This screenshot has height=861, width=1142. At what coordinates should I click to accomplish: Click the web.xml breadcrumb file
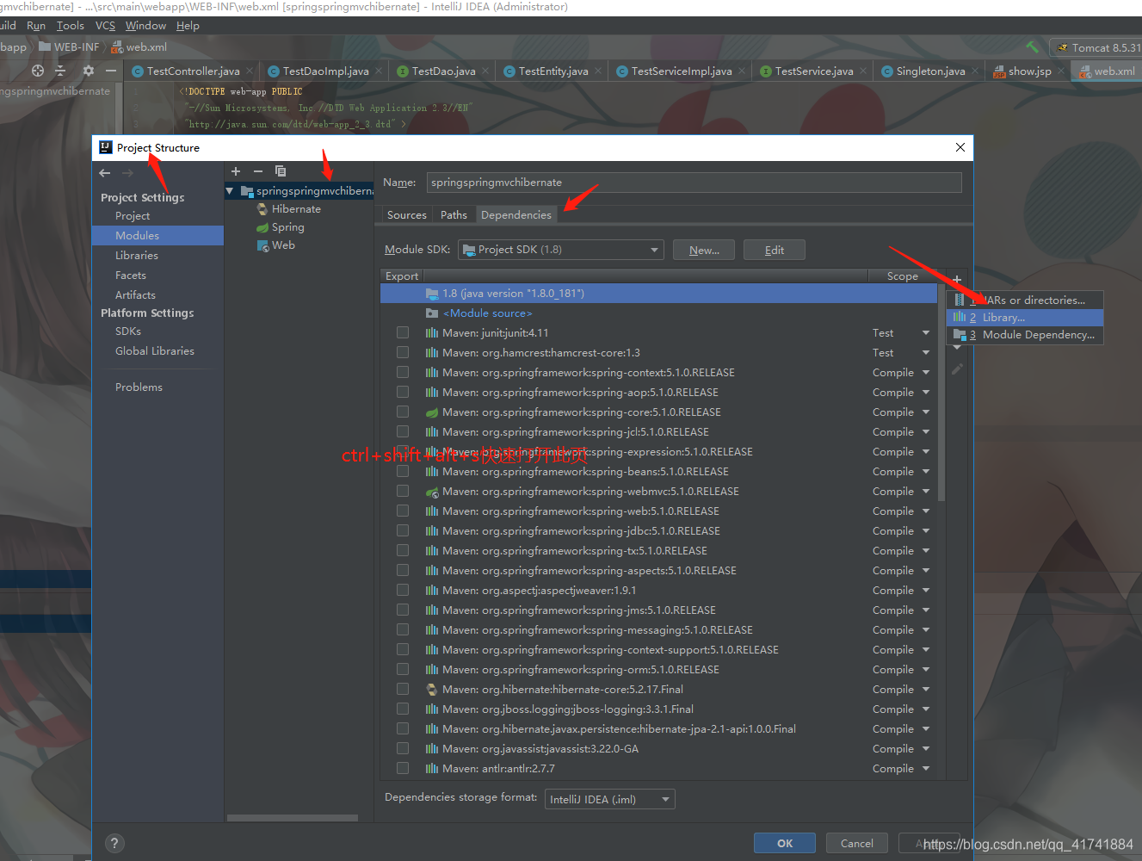(139, 47)
